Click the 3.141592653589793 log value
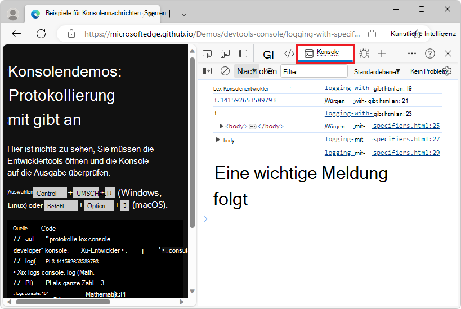 (x=244, y=100)
